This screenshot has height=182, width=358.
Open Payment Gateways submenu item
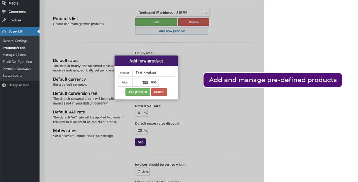pos(17,69)
